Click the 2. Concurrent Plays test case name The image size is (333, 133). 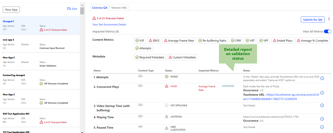click(x=106, y=87)
